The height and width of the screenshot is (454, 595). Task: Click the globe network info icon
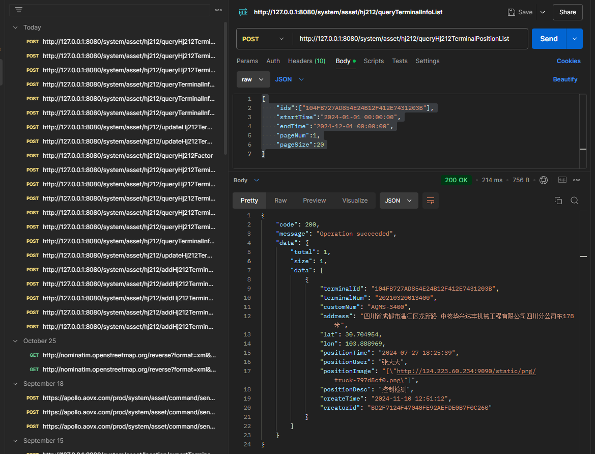(544, 180)
